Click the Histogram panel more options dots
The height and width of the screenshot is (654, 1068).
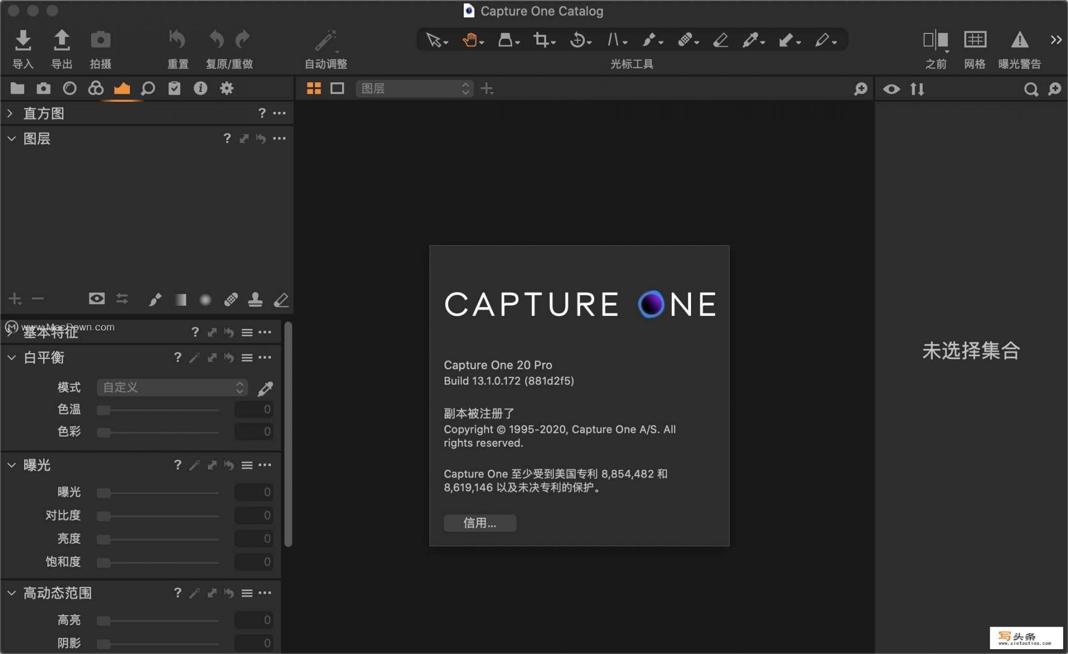279,113
